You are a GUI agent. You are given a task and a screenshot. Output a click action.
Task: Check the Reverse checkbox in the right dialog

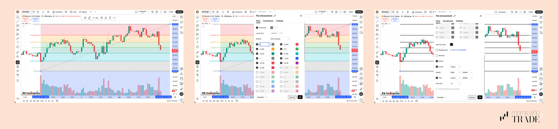coord(437,56)
